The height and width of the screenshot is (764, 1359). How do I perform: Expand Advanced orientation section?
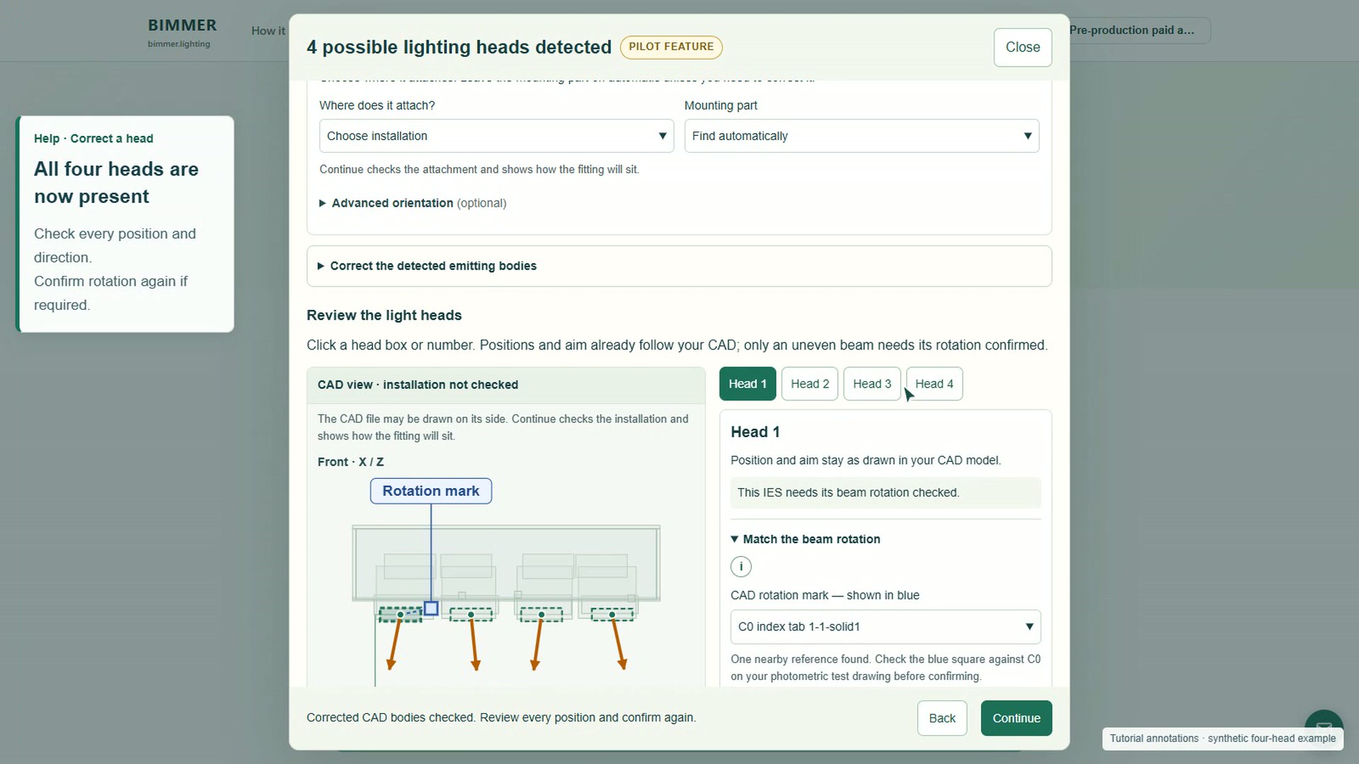pyautogui.click(x=413, y=203)
